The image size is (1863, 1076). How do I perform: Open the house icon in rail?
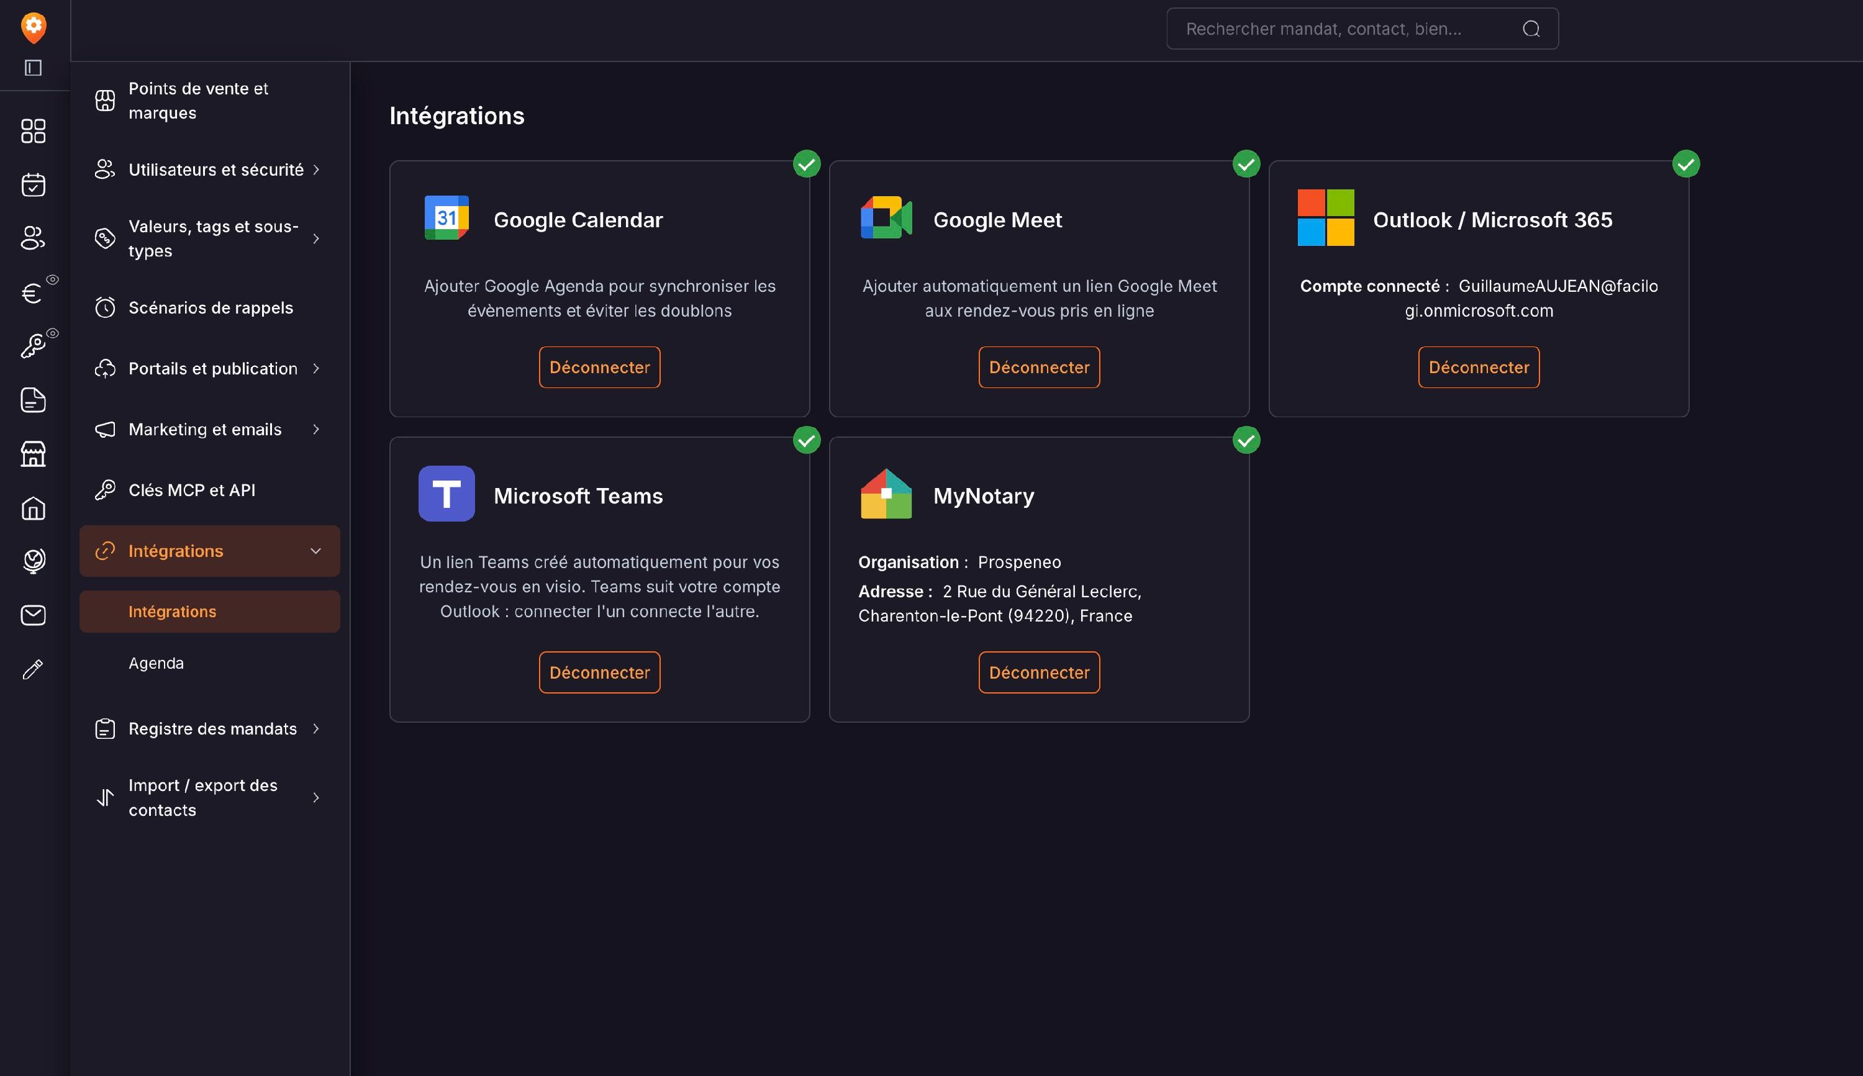[34, 508]
